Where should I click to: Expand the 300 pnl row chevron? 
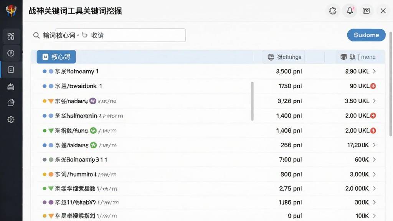coord(374,174)
